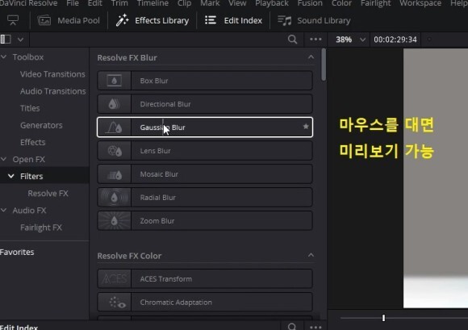The height and width of the screenshot is (330, 468).
Task: Select Audio Transitions in the Toolbox
Action: [52, 91]
